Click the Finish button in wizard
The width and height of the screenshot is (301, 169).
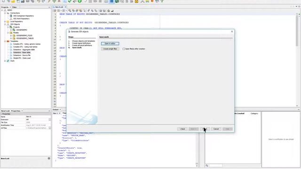click(205, 129)
